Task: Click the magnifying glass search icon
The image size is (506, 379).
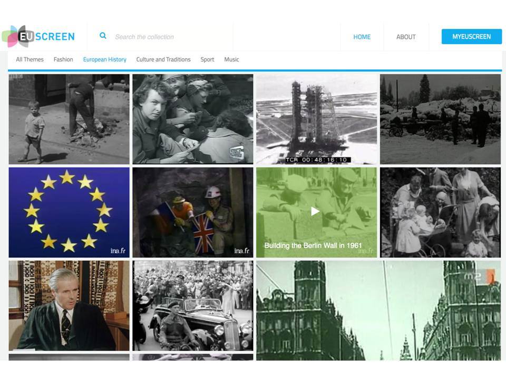Action: [103, 36]
